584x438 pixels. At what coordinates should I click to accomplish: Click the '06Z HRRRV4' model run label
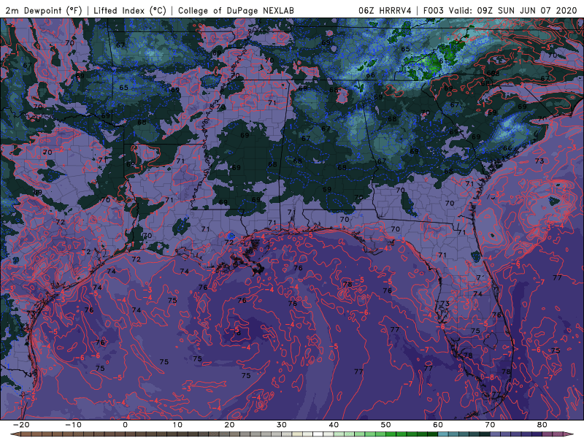tap(385, 10)
